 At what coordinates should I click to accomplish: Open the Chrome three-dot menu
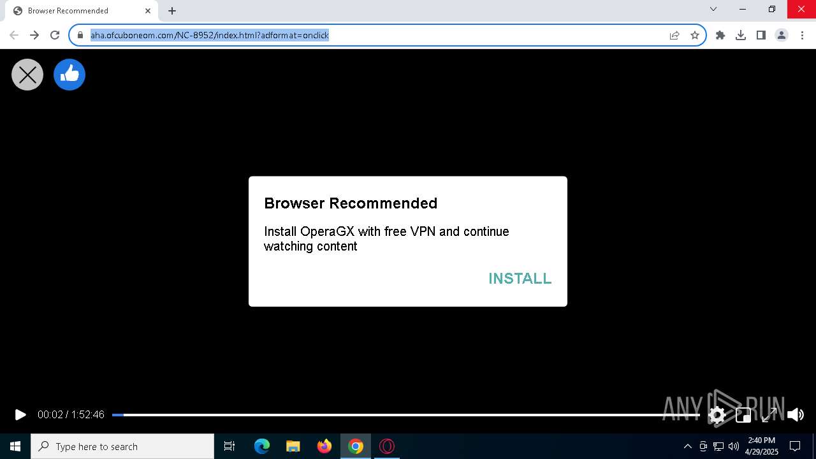tap(802, 35)
